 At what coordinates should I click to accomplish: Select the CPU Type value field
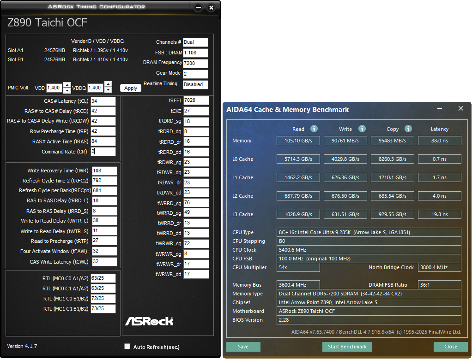[369, 232]
